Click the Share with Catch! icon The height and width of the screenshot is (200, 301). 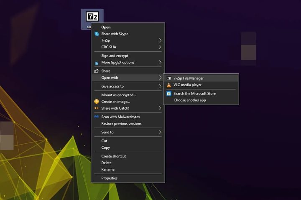[x=97, y=108]
